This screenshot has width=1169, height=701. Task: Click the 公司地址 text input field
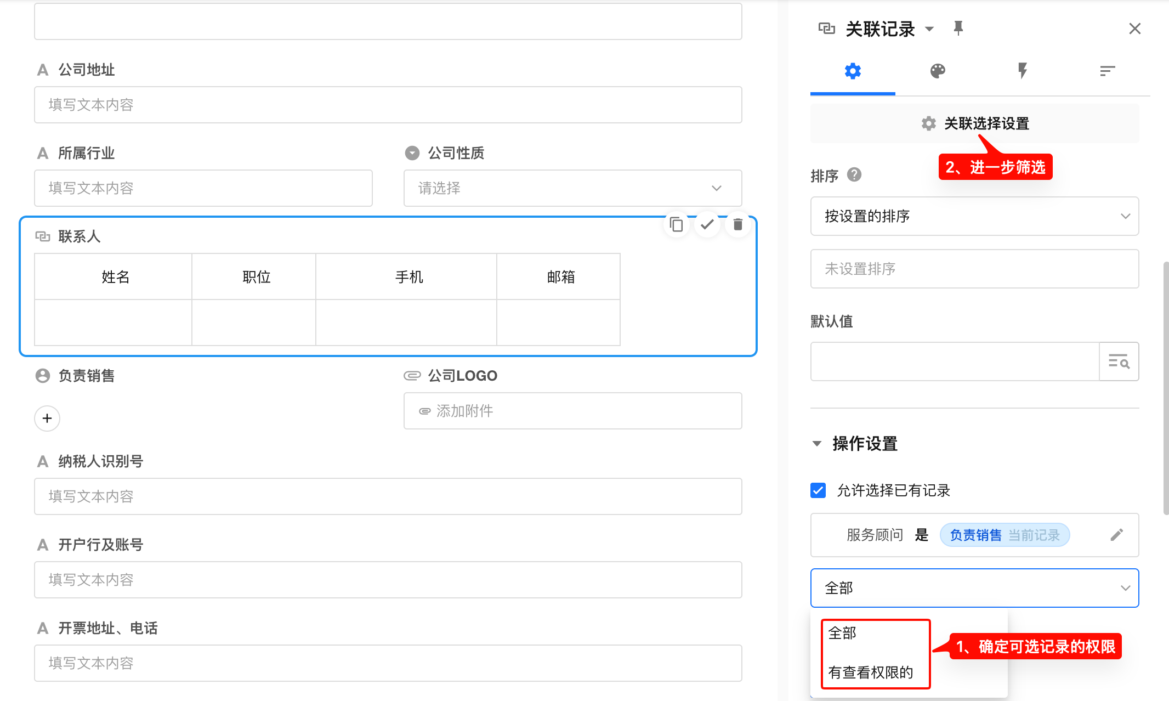(x=388, y=105)
